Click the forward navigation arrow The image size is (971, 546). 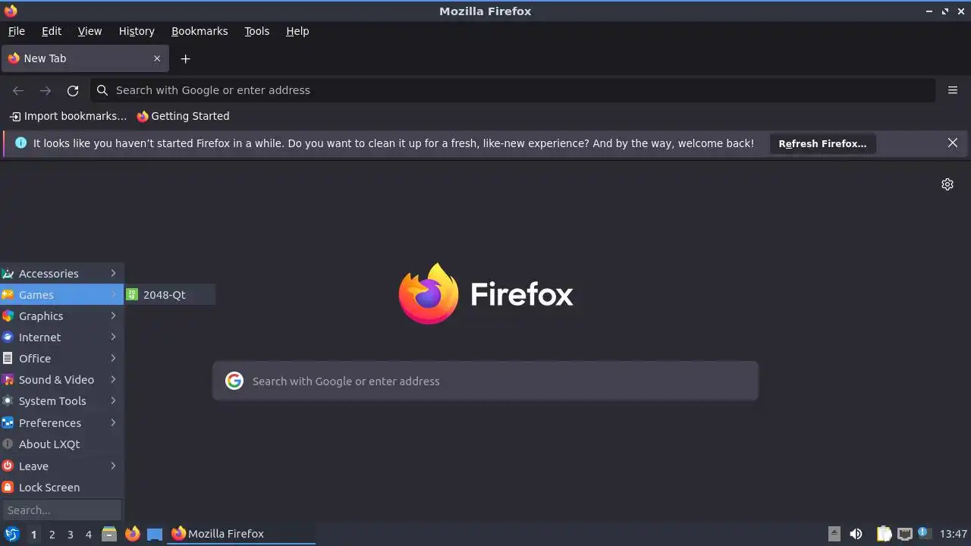pyautogui.click(x=46, y=90)
